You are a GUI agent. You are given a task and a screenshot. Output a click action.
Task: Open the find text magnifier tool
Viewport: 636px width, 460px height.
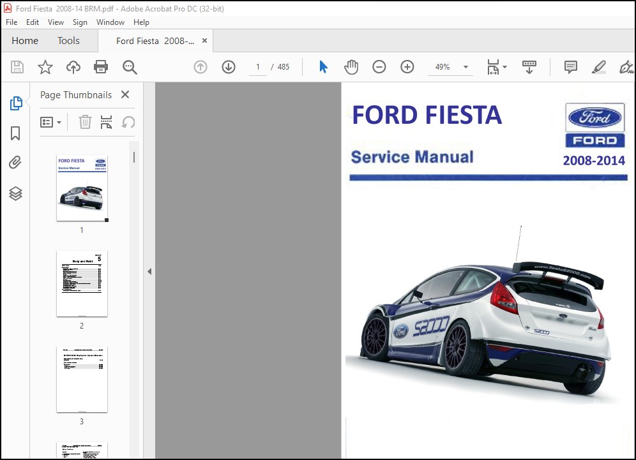pos(130,67)
